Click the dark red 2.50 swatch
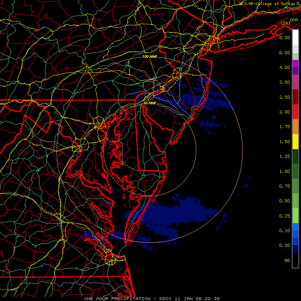The image size is (301, 301). [295, 97]
